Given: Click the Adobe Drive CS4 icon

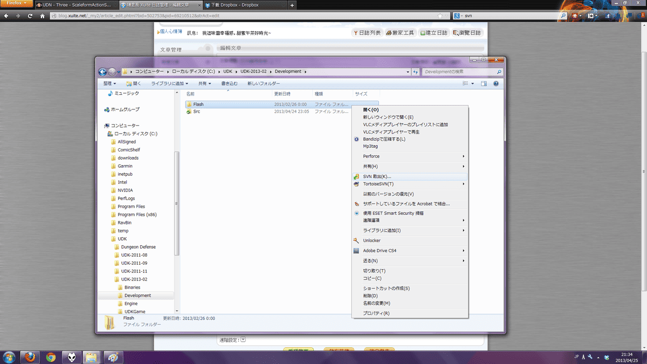Looking at the screenshot, I should pos(356,251).
